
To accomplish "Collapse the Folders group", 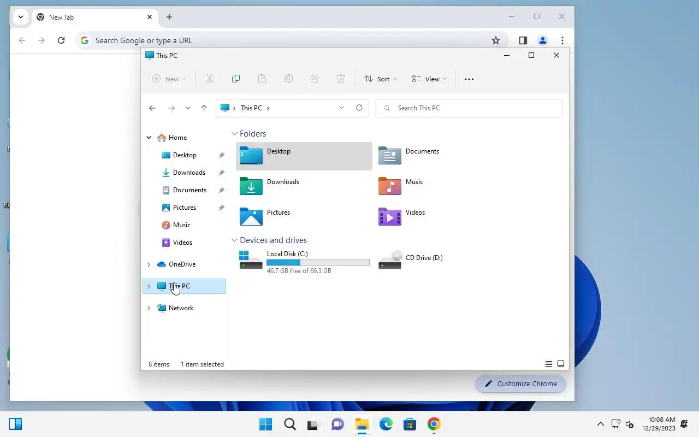I will tap(234, 134).
